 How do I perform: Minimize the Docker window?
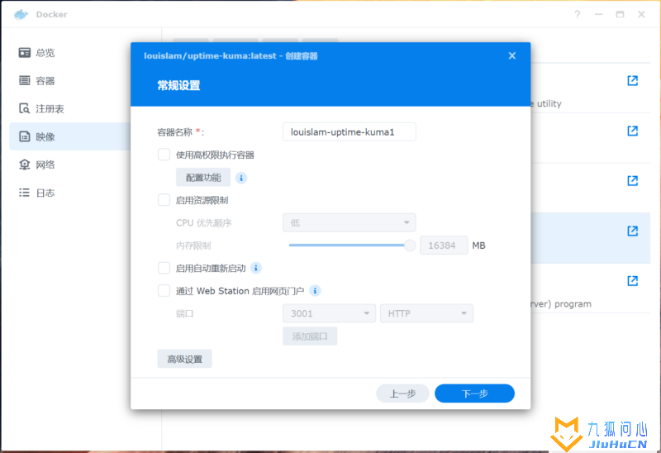tap(598, 14)
